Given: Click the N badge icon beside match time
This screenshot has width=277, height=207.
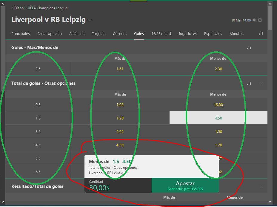Looking at the screenshot, I should pos(260,20).
